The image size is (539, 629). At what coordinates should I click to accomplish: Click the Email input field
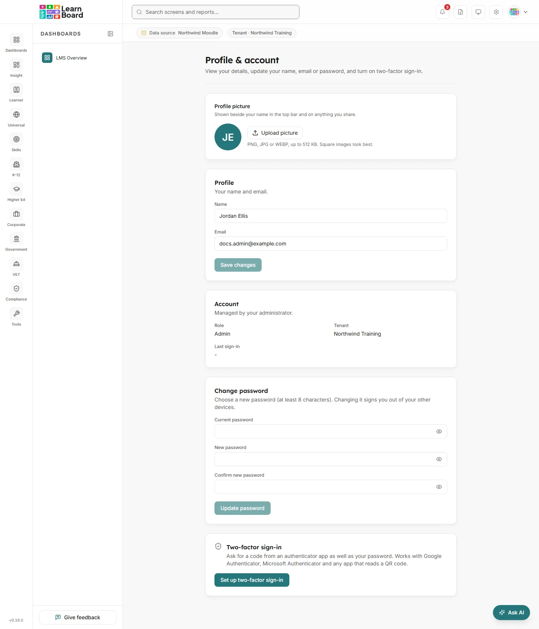[331, 244]
